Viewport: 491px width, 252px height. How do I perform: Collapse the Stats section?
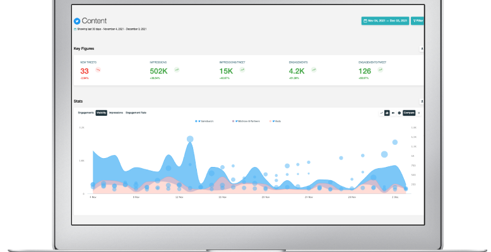click(x=422, y=101)
